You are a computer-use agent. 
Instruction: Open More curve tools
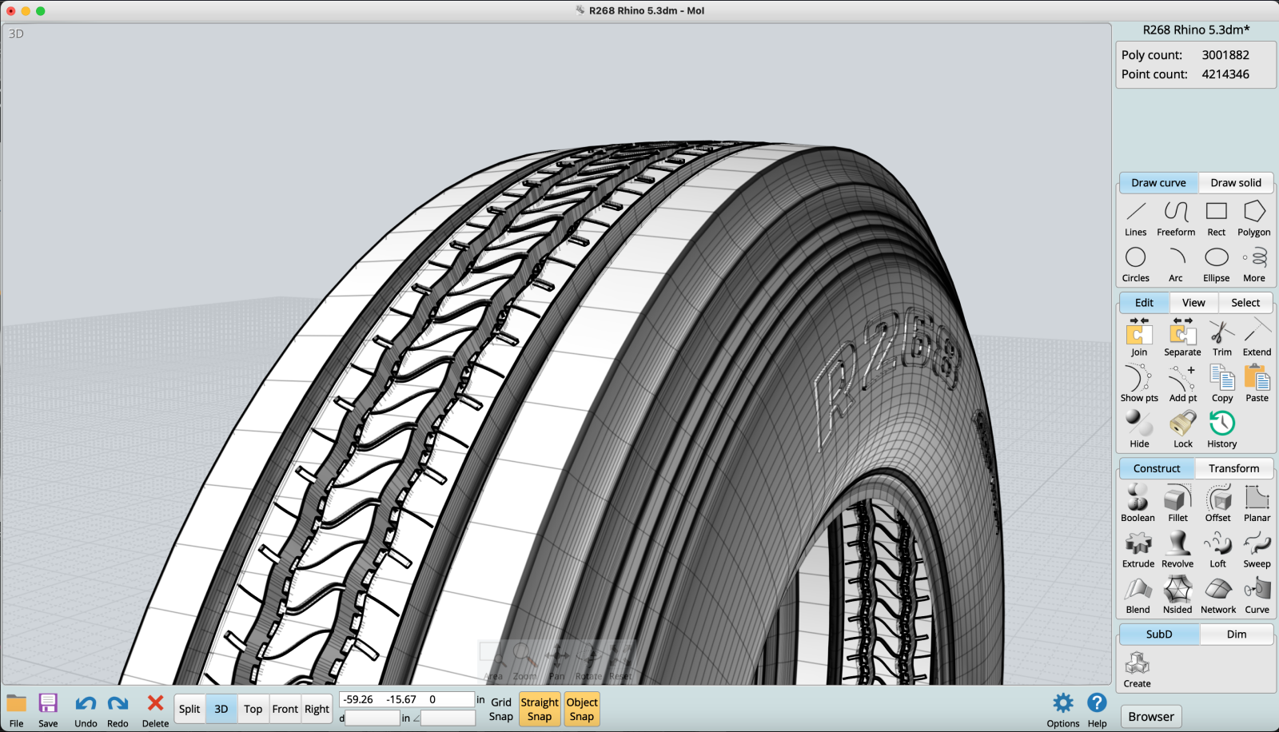pyautogui.click(x=1253, y=265)
